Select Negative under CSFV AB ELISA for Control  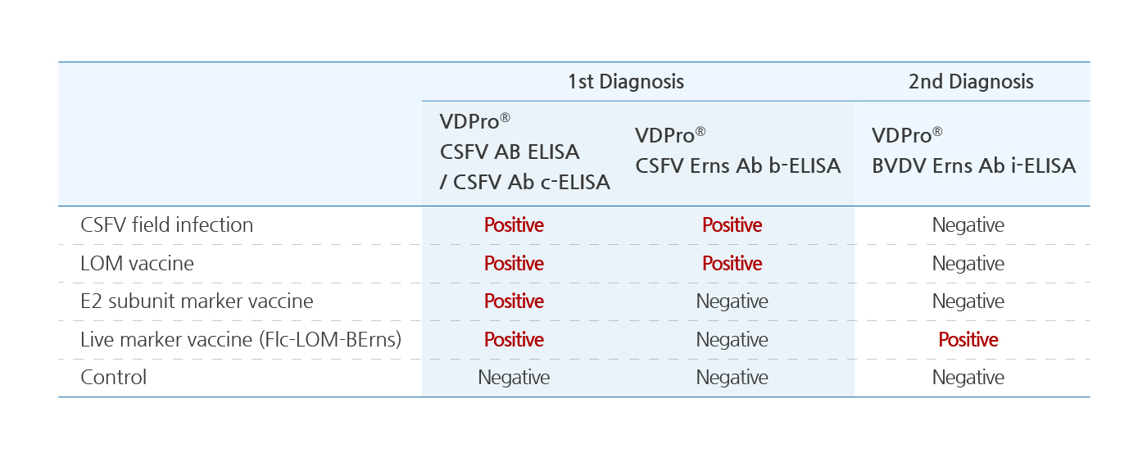(514, 378)
